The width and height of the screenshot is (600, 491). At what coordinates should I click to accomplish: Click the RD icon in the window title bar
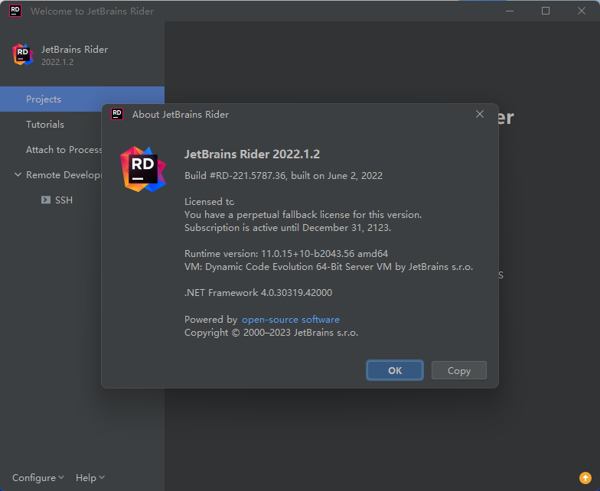coord(15,11)
